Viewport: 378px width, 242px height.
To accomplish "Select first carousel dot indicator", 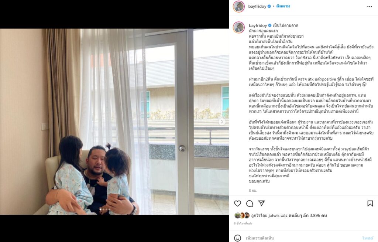I will pyautogui.click(x=100, y=209).
